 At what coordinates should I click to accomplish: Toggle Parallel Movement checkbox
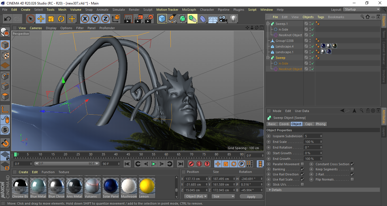click(302, 164)
